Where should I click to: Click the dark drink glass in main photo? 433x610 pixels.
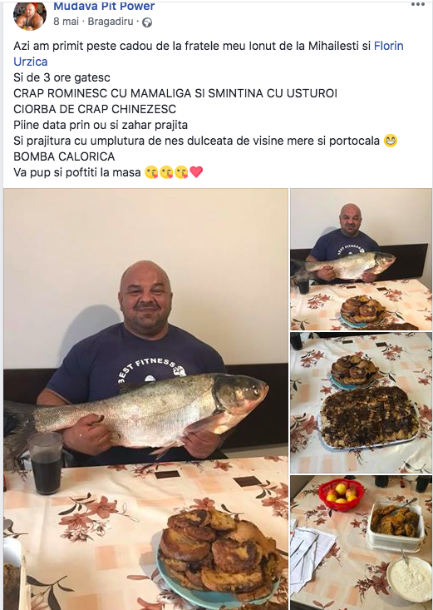click(x=46, y=463)
